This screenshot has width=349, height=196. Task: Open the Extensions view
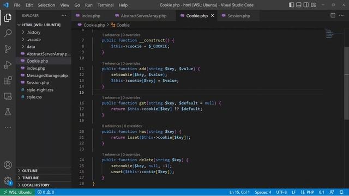pos(8,81)
